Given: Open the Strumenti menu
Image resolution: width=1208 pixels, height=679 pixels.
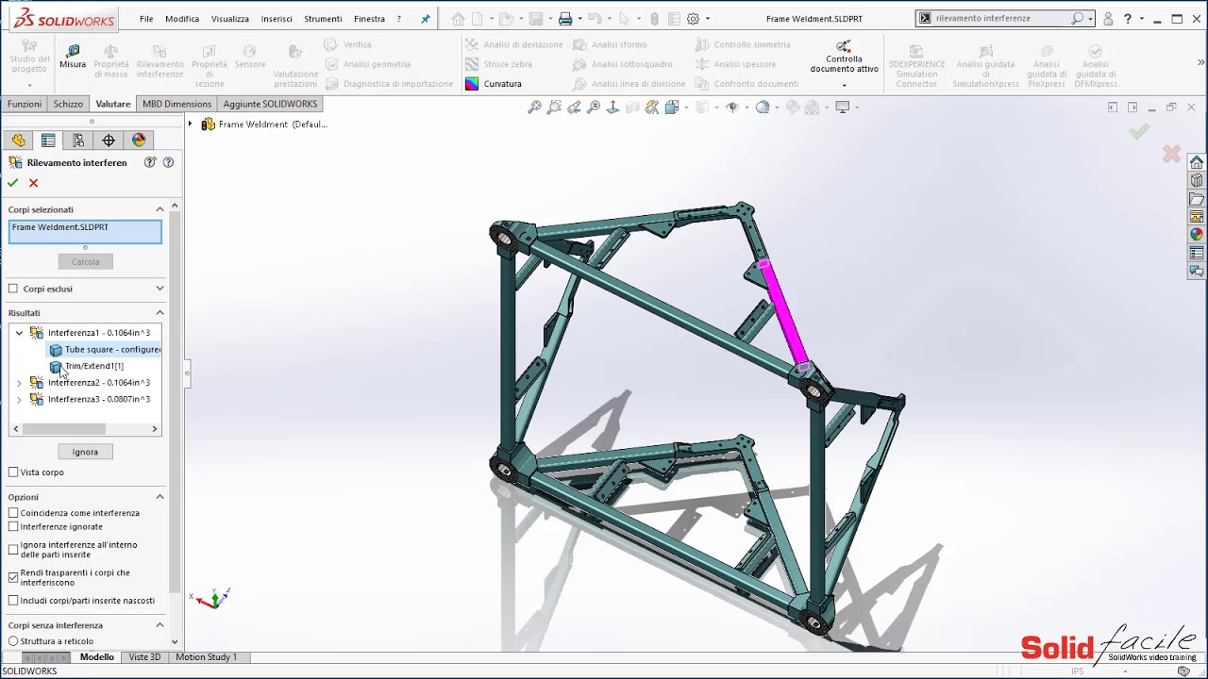Looking at the screenshot, I should (323, 19).
